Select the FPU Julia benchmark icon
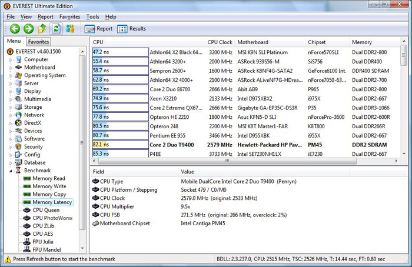Viewport: 412px width, 267px height. (27, 242)
